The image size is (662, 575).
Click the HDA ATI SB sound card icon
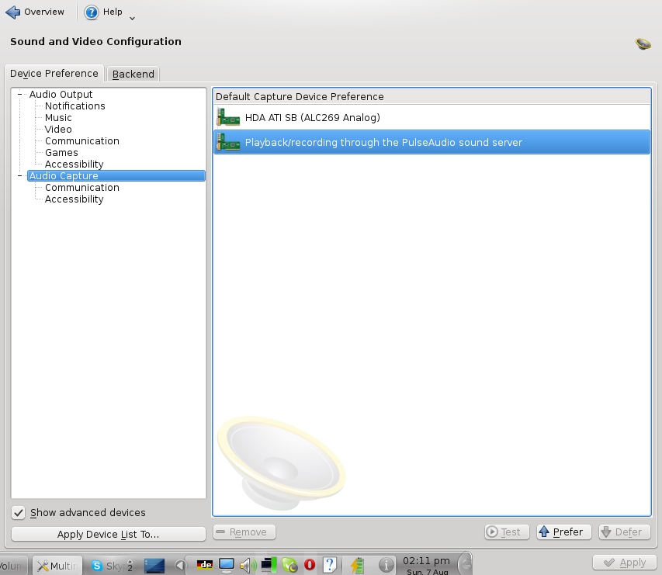tap(228, 118)
